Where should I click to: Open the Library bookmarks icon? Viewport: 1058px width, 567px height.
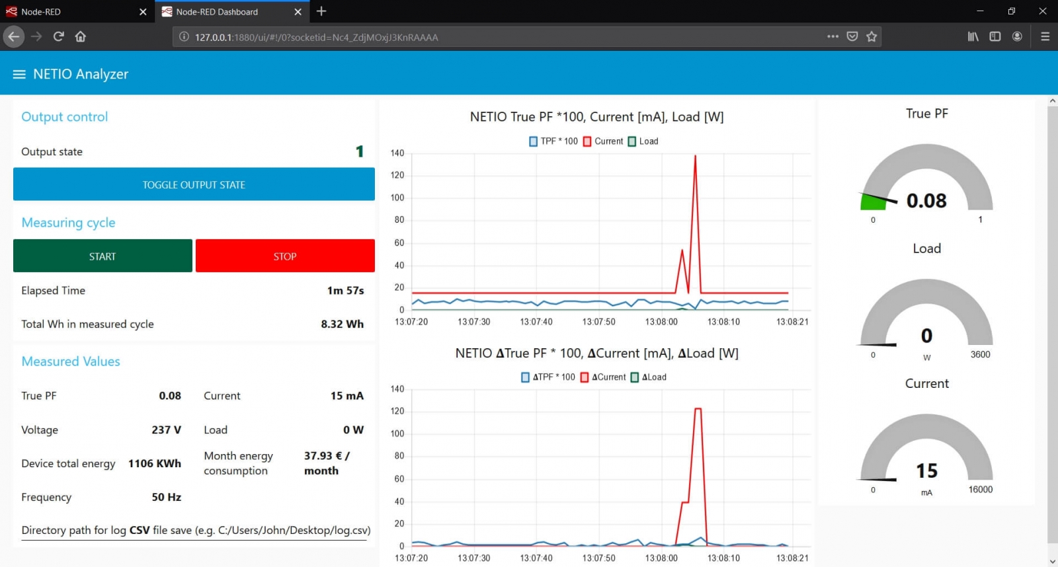coord(973,36)
